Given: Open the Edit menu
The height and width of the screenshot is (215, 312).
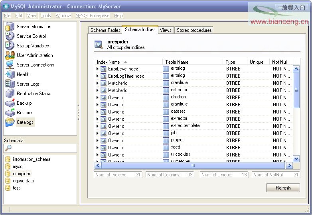Looking at the screenshot, I should (19, 16).
